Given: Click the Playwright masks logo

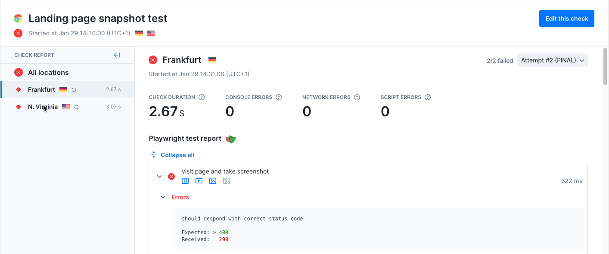Looking at the screenshot, I should point(231,139).
